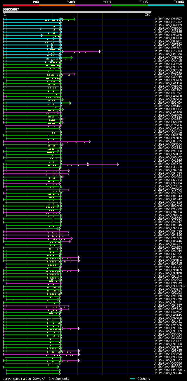Viewport: 187px width, 381px height.
Task: Click hit label UniRef100_Q39599
Action: pyautogui.click(x=168, y=58)
